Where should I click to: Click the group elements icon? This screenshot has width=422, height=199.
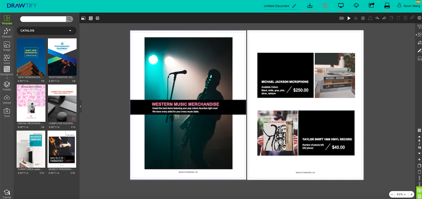tap(370, 18)
